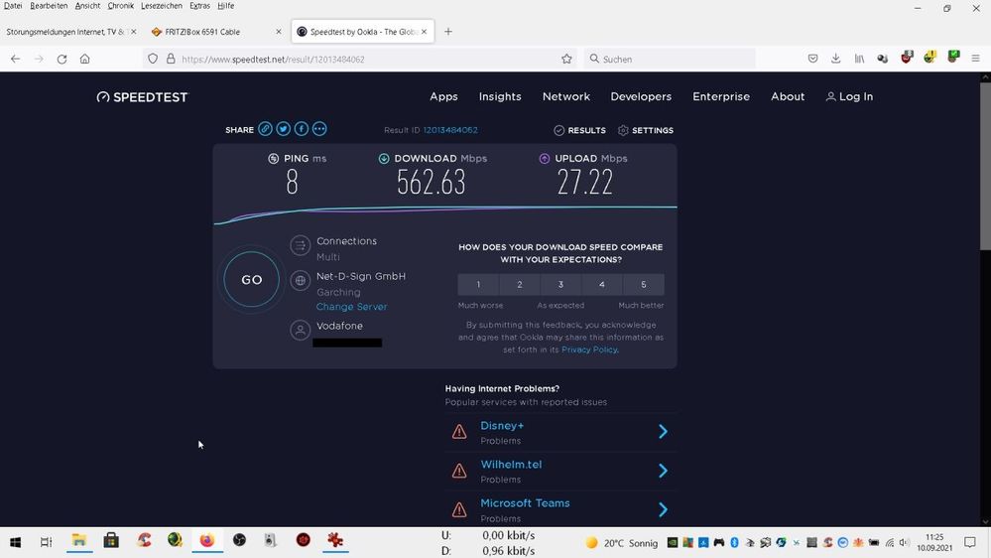Copy the result link via Share link icon

[265, 129]
